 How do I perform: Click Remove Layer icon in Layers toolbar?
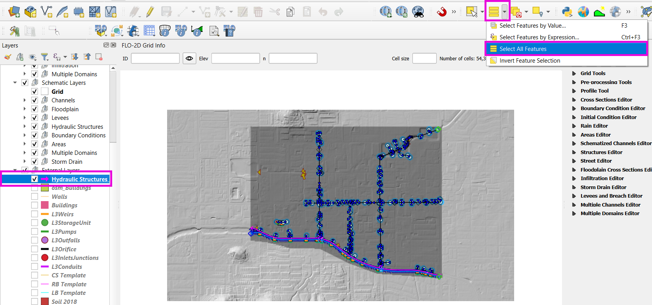[99, 57]
